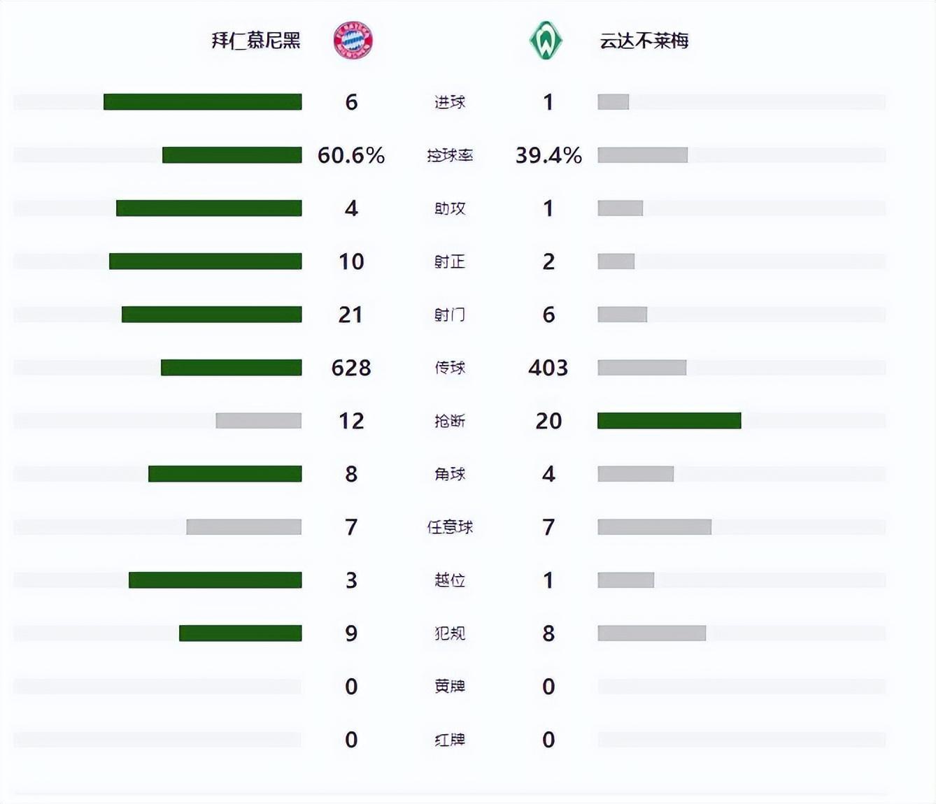The height and width of the screenshot is (804, 936).
Task: Select the 任意球 free kicks label
Action: (x=450, y=527)
